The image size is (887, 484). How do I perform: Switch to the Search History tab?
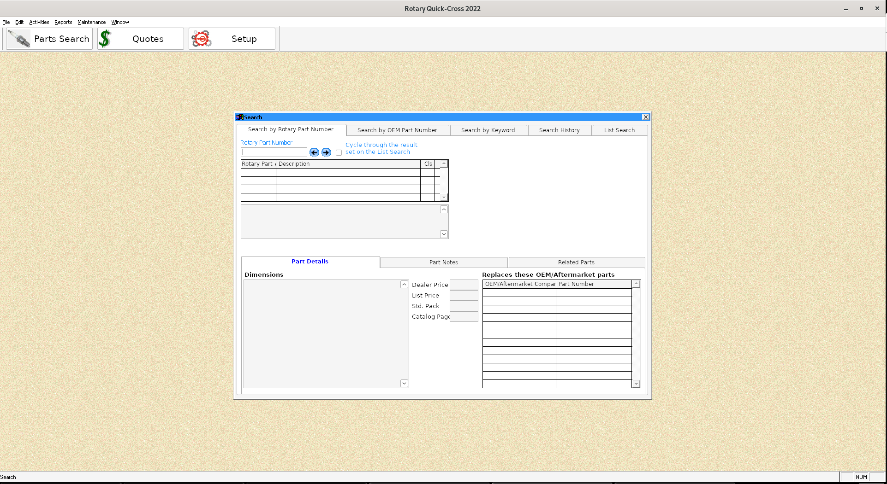pyautogui.click(x=559, y=130)
